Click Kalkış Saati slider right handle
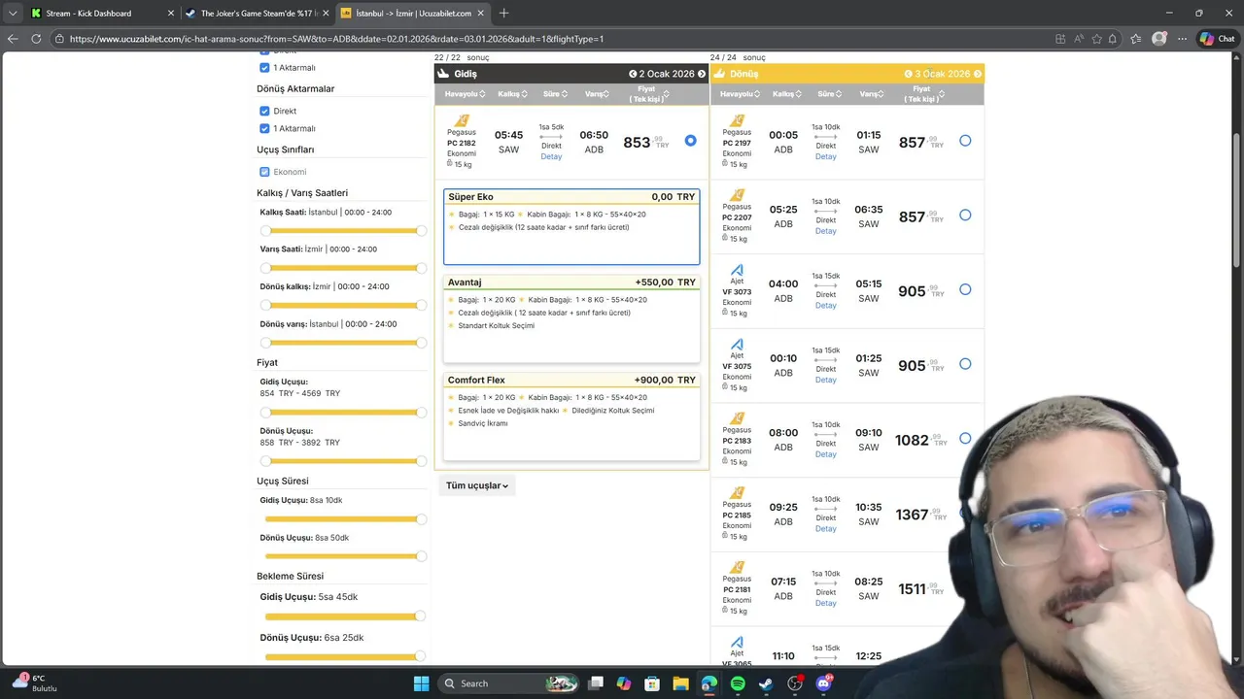Image resolution: width=1244 pixels, height=699 pixels. point(421,231)
